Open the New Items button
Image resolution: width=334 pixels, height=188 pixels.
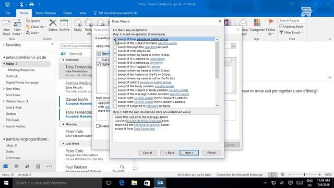pos(17,28)
